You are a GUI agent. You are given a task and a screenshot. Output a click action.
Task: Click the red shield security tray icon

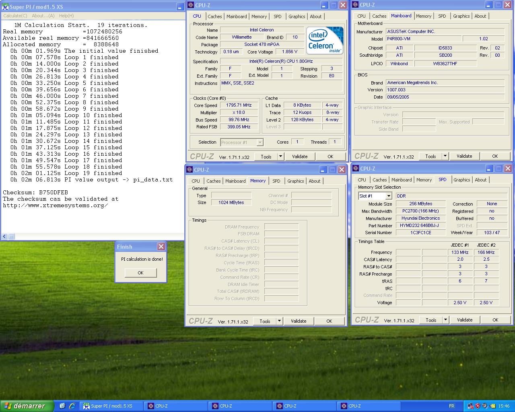[x=478, y=406]
